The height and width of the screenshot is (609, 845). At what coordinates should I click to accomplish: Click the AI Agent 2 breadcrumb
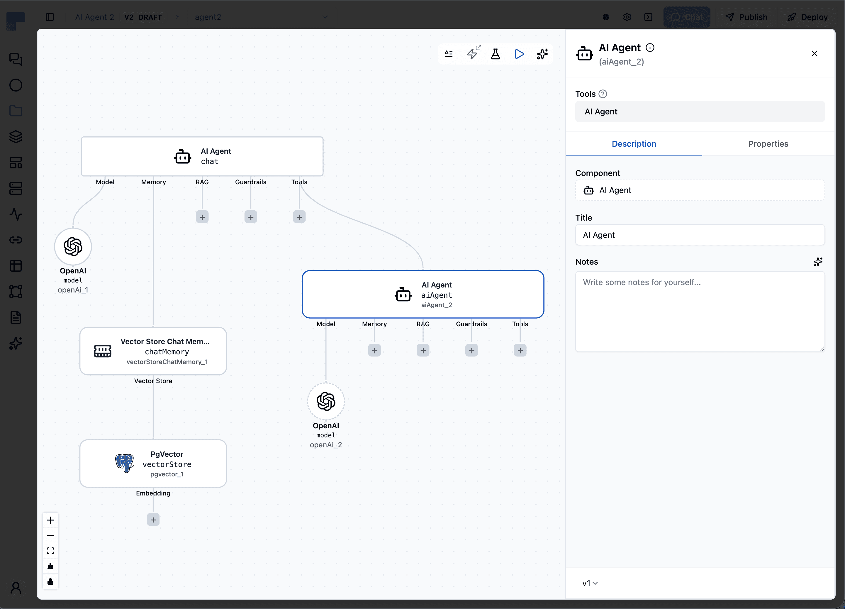(95, 17)
